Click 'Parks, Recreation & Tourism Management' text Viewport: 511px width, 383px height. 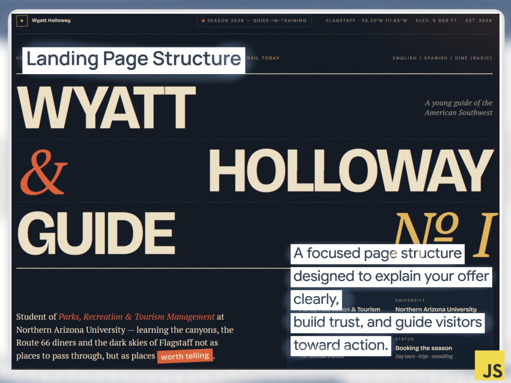click(136, 317)
